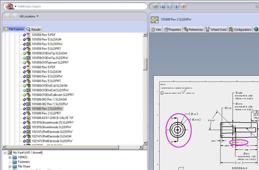Screen dimensions: 259x170
Task: Select file 102147r3RefElectrode.SLDDRW
Action: pos(52,141)
